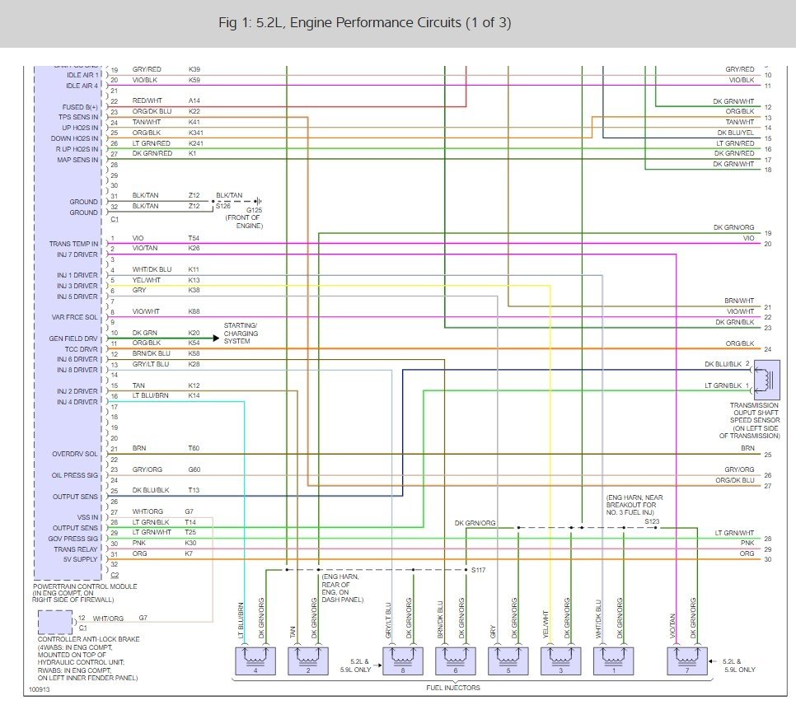Click the transmission output shaft speed sensor symbol
Image resolution: width=796 pixels, height=705 pixels.
766,380
